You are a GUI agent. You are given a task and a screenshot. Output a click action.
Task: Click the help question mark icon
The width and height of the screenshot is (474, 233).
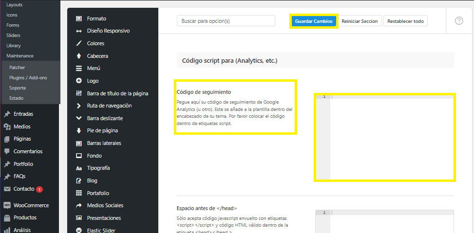pyautogui.click(x=459, y=21)
